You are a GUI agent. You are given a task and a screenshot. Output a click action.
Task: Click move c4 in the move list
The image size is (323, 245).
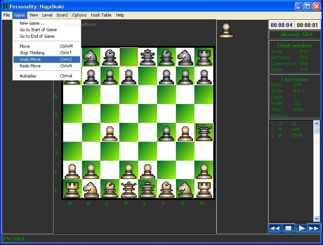(x=280, y=124)
